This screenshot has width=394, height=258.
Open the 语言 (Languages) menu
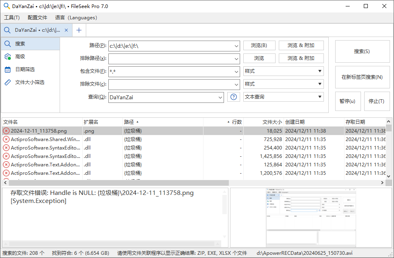tap(76, 18)
